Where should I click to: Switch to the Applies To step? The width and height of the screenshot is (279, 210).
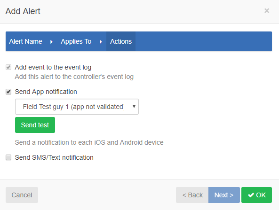[76, 41]
